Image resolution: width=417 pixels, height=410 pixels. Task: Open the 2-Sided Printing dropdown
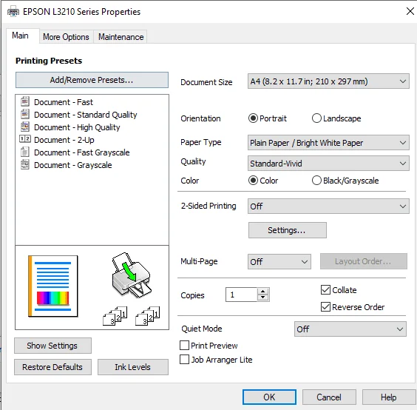tap(328, 206)
